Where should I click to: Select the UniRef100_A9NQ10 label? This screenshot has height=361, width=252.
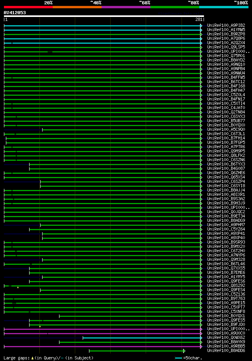226,65
